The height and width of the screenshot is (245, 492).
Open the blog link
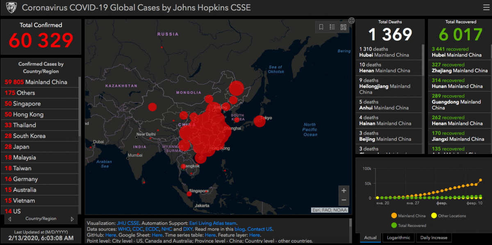[x=239, y=229]
